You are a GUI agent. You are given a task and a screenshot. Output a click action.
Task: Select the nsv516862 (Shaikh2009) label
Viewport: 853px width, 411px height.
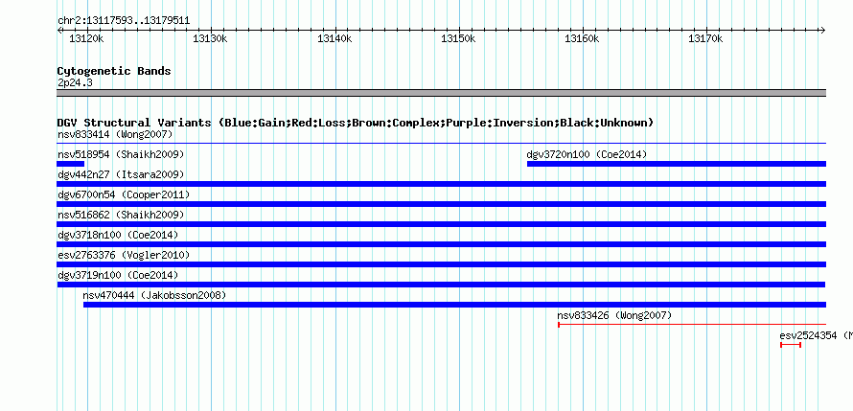click(121, 215)
